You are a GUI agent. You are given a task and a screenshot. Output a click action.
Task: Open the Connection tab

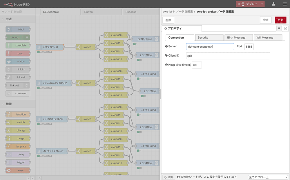[x=180, y=37]
